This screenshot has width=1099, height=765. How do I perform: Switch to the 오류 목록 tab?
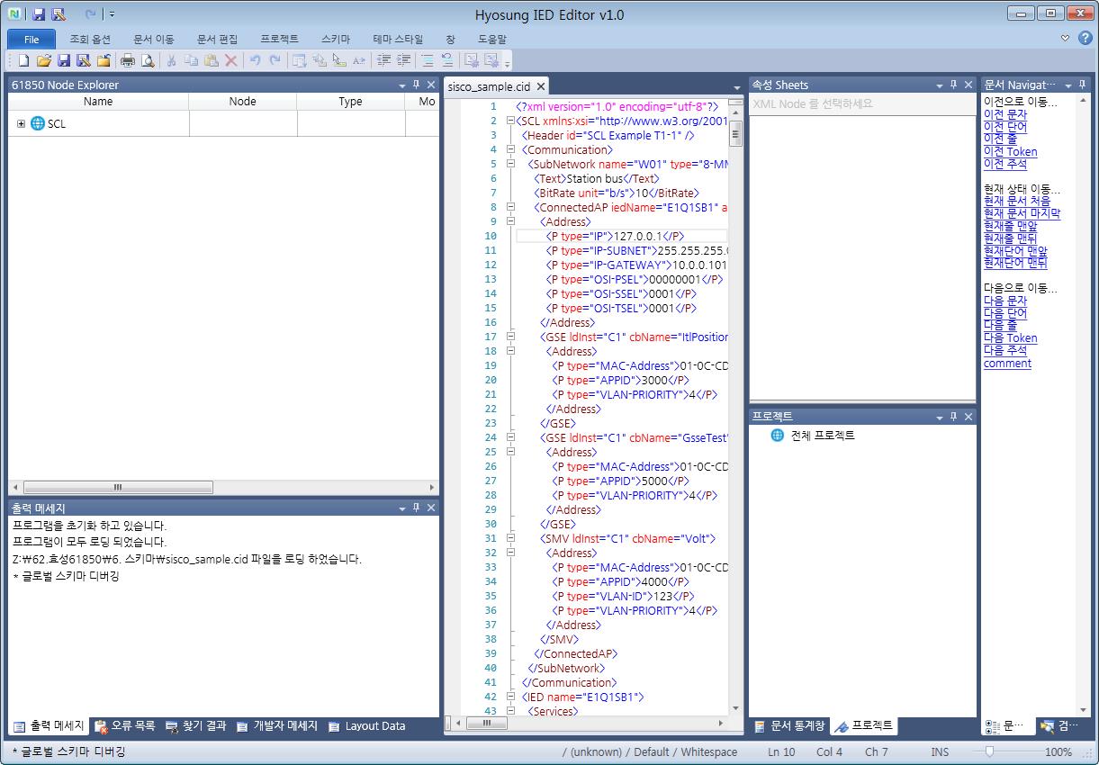click(125, 726)
